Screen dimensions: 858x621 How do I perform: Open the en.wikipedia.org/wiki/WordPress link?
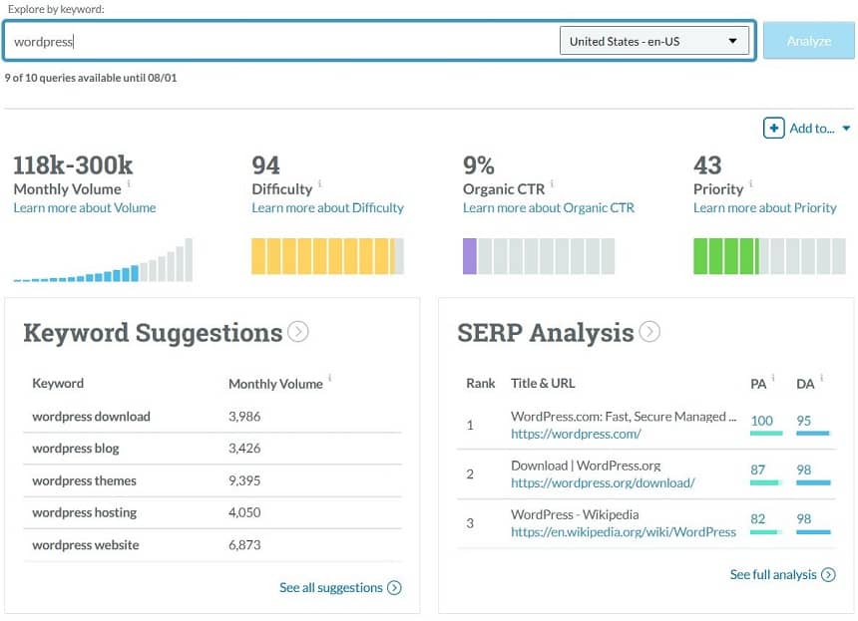point(624,532)
